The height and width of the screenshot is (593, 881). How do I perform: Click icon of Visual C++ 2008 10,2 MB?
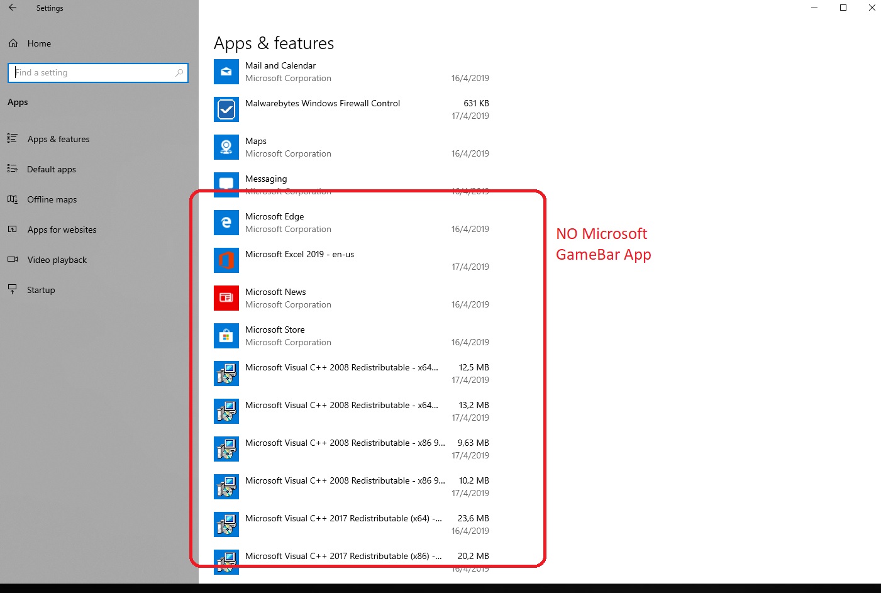click(226, 487)
